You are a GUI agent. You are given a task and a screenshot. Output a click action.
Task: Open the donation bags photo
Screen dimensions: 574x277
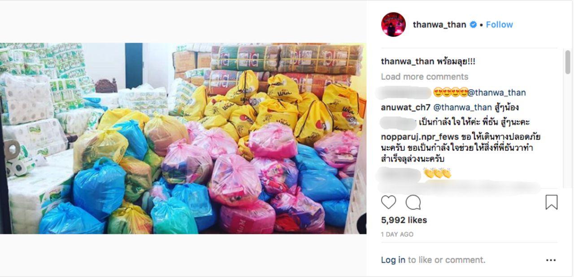pos(183,138)
